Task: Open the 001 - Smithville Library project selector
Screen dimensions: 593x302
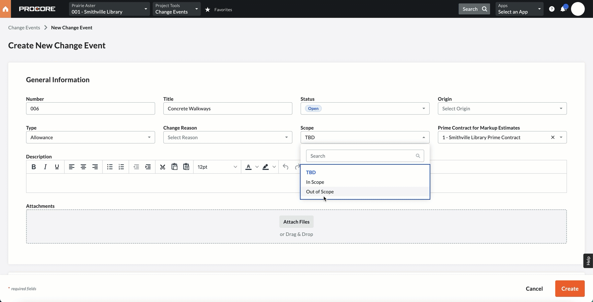Action: (x=109, y=9)
